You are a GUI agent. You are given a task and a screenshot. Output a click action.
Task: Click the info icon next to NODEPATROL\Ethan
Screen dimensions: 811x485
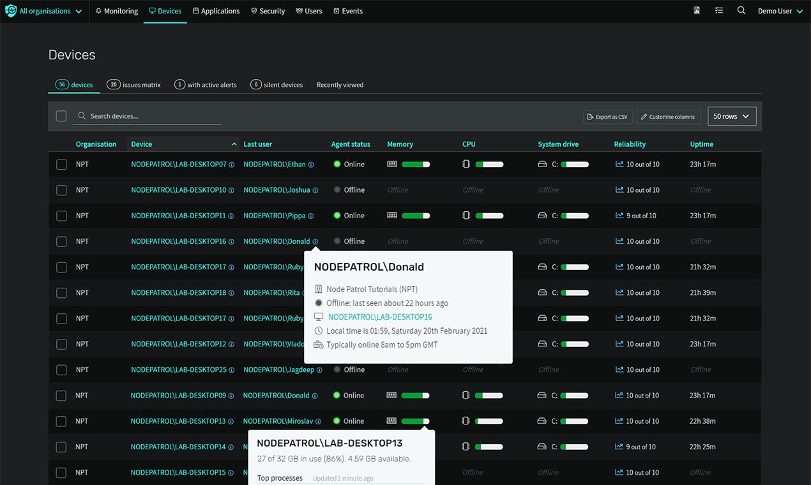311,164
